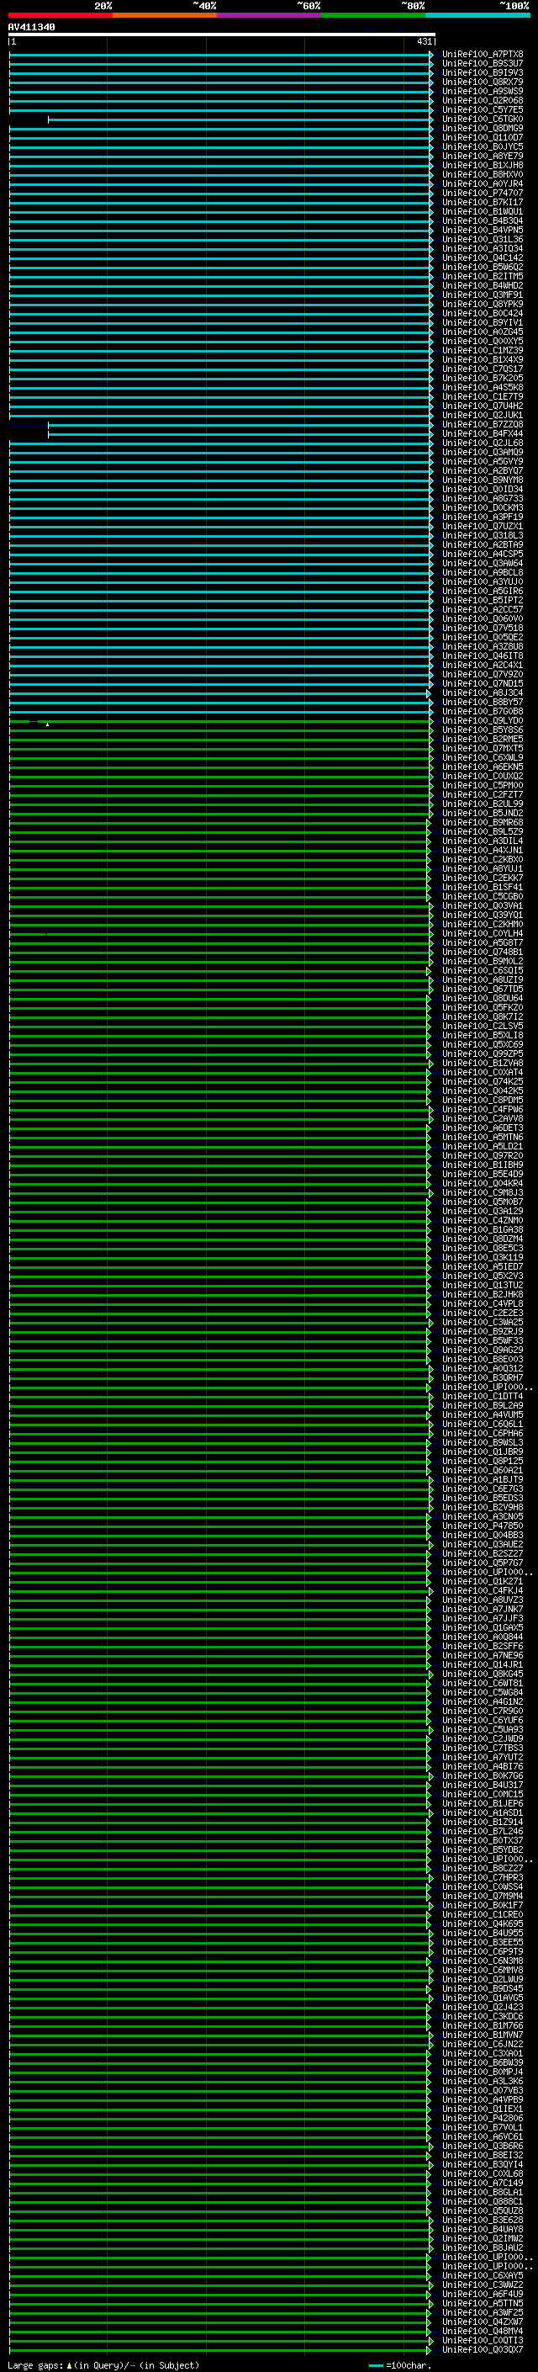Image resolution: width=538 pixels, height=2372 pixels.
Task: Select hit label UniRef100_P42806
Action: click(482, 2118)
